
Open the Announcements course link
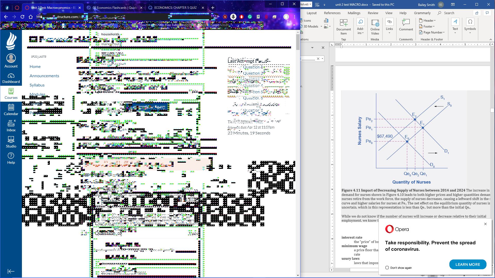(44, 76)
